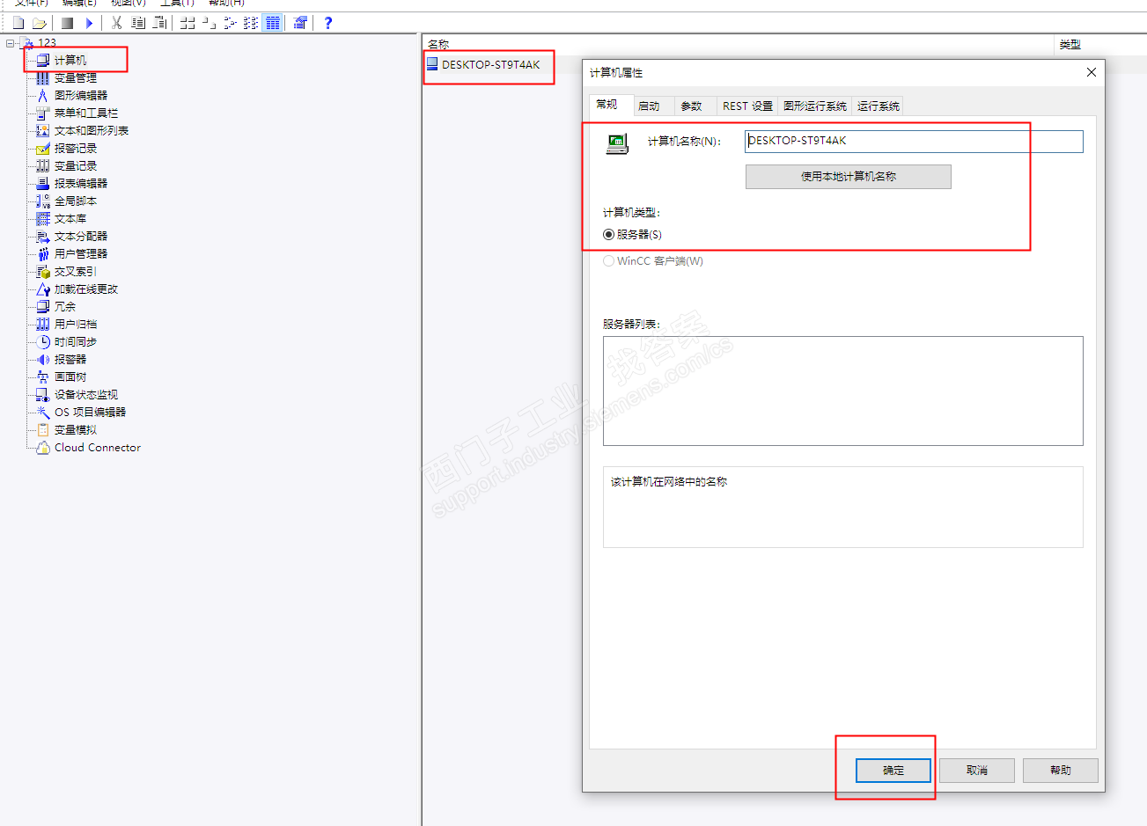Image resolution: width=1147 pixels, height=826 pixels.
Task: Click the New project toolbar icon
Action: [x=18, y=23]
